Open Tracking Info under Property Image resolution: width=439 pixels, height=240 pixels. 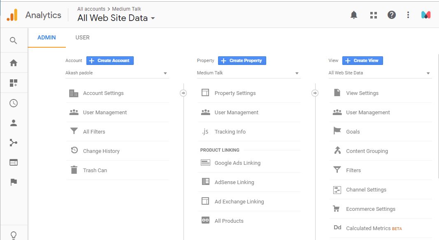click(x=249, y=132)
